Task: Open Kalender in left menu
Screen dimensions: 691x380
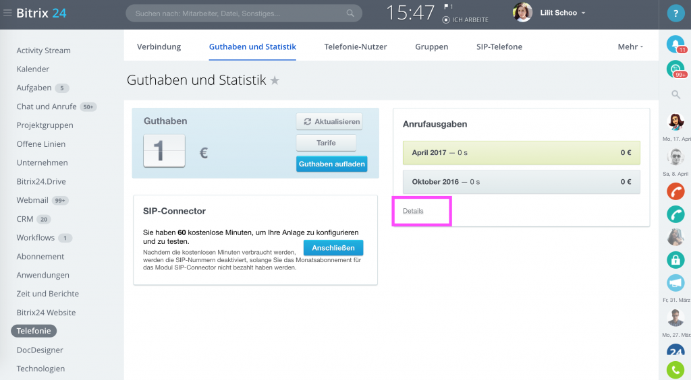Action: coord(33,69)
